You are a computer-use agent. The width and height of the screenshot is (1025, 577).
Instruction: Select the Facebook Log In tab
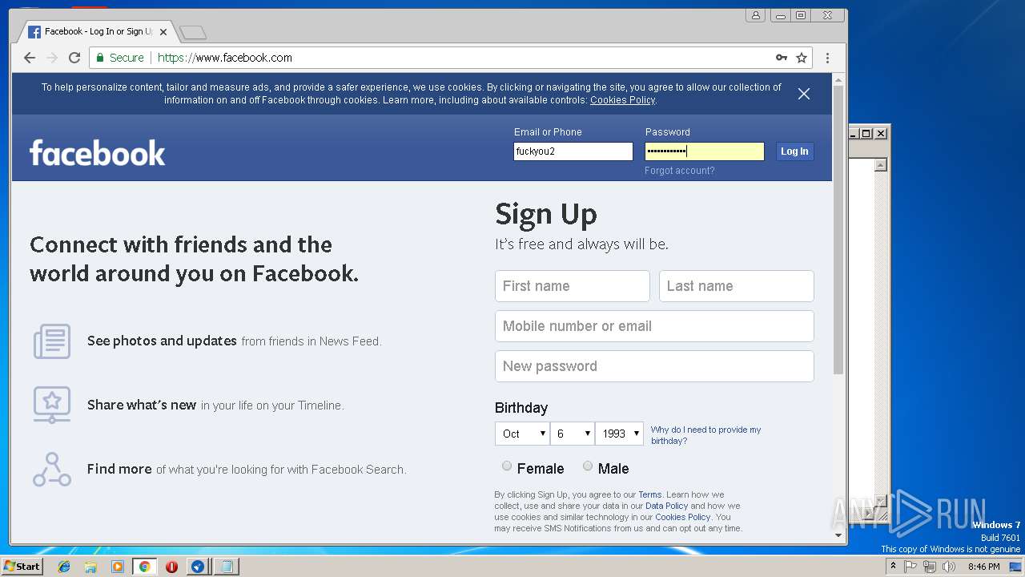pyautogui.click(x=97, y=32)
